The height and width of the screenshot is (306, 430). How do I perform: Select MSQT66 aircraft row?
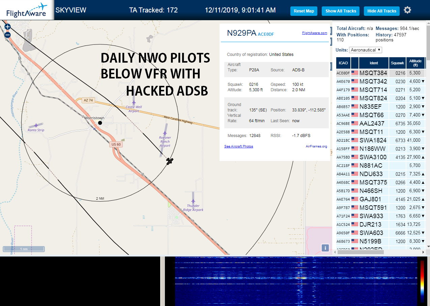click(x=381, y=115)
